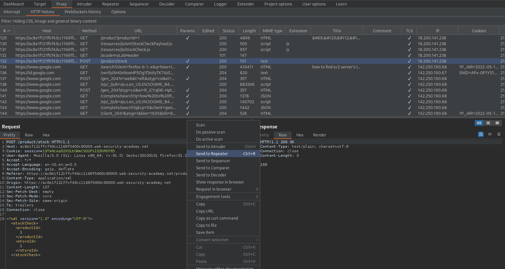This screenshot has height=269, width=505.
Task: Switch to the Intruder tab
Action: pyautogui.click(x=84, y=4)
